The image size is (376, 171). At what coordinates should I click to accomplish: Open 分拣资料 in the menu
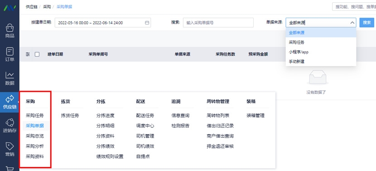coord(105,136)
